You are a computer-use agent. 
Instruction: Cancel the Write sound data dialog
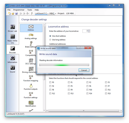point(84,70)
